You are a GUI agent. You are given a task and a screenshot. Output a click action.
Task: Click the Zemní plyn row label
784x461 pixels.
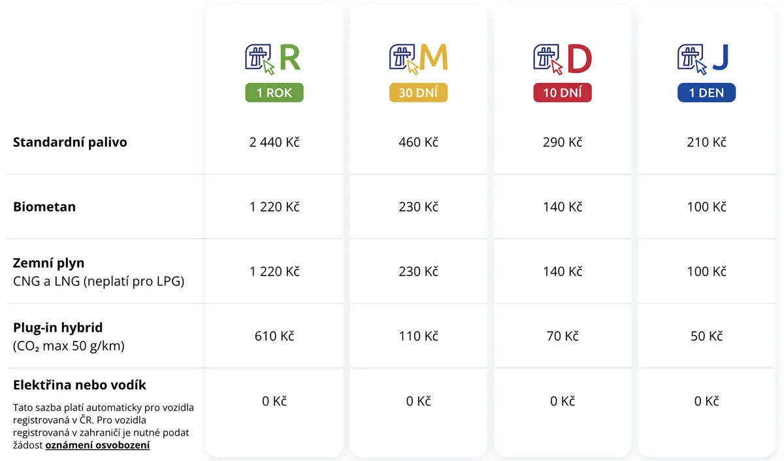pos(49,263)
